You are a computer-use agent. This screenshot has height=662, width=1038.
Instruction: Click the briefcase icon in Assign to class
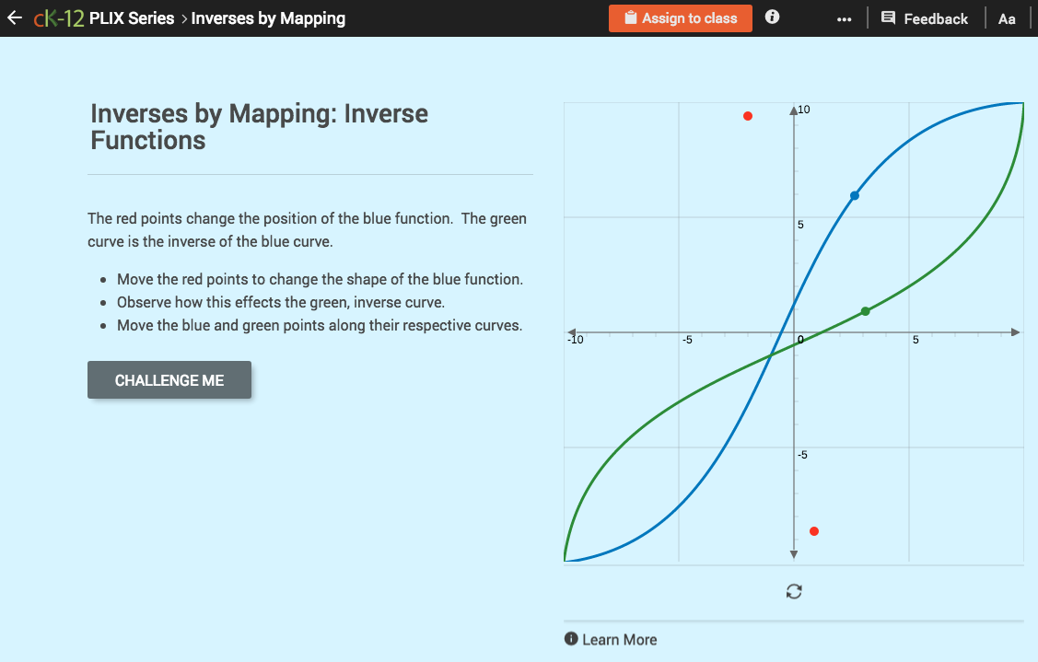tap(633, 17)
